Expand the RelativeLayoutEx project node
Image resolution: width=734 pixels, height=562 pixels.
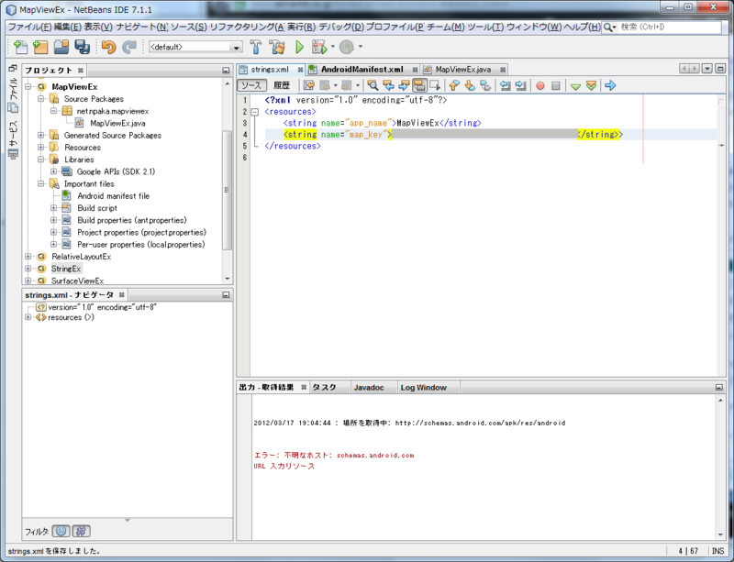pos(28,257)
